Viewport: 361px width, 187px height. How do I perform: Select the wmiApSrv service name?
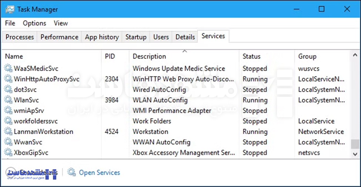(29, 110)
